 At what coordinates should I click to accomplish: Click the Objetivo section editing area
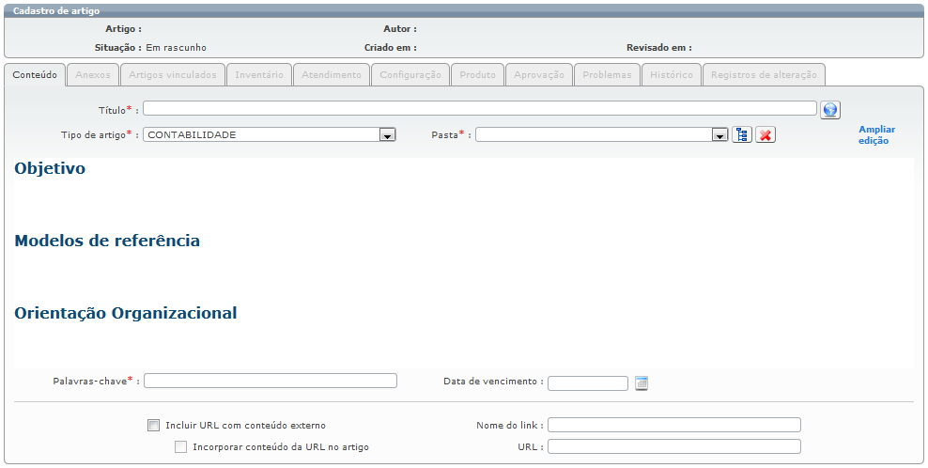460,195
